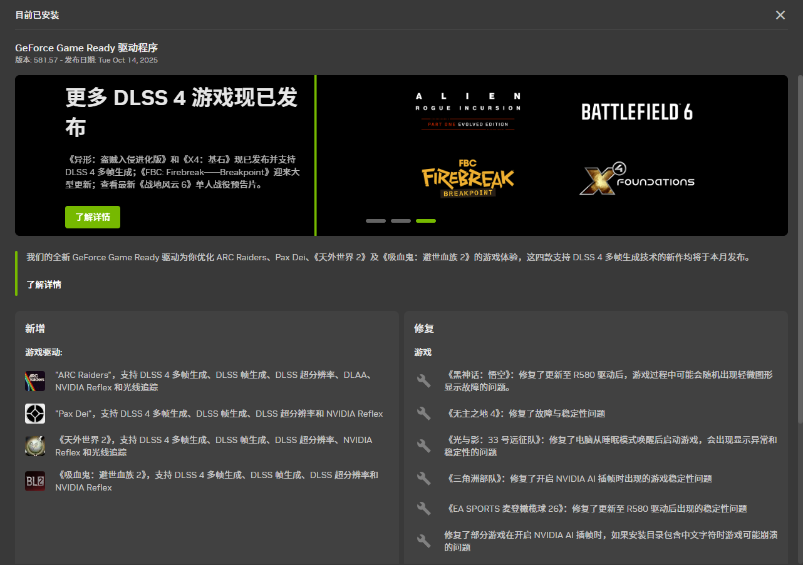Click wrench icon beside 黑神话：悟空 fix
The width and height of the screenshot is (803, 565).
(424, 380)
